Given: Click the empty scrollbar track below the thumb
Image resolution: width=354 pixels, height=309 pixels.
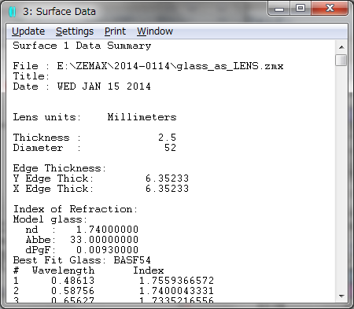Looking at the screenshot, I should 341,178.
